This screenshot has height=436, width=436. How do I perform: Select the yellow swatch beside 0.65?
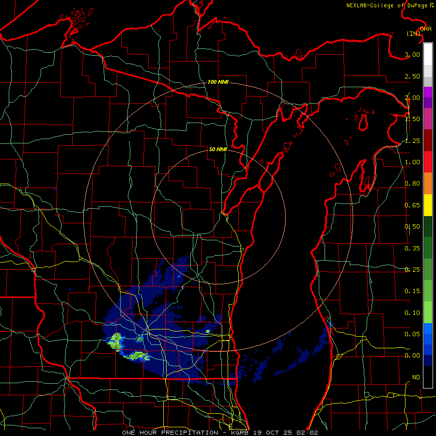click(x=428, y=205)
